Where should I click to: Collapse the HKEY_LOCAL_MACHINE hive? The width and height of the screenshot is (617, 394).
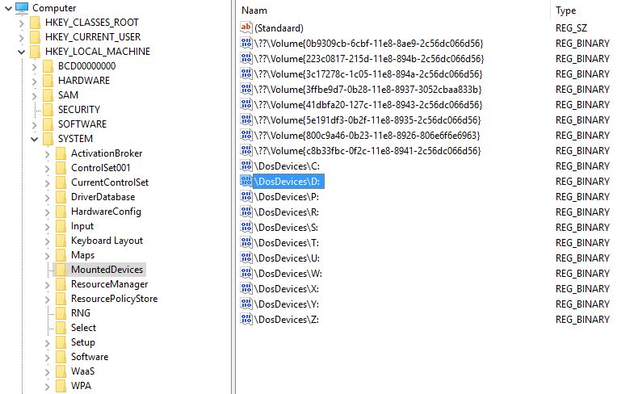point(22,52)
